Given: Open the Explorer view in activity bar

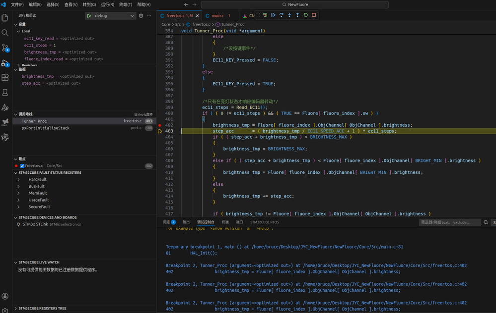Looking at the screenshot, I should coord(5,18).
